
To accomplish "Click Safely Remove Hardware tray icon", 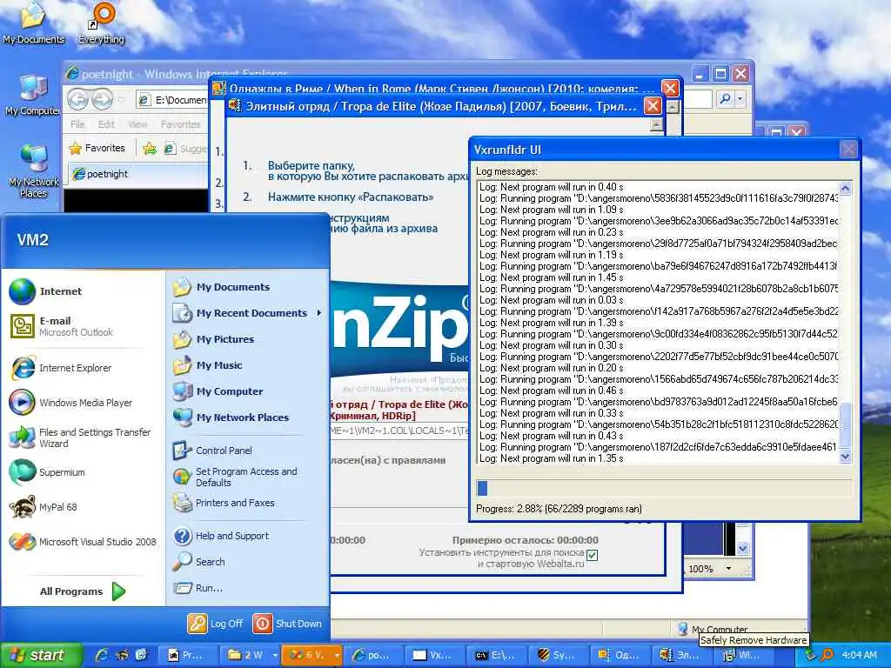I will [x=809, y=656].
